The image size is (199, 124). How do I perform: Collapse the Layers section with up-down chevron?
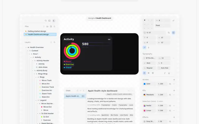[51, 42]
